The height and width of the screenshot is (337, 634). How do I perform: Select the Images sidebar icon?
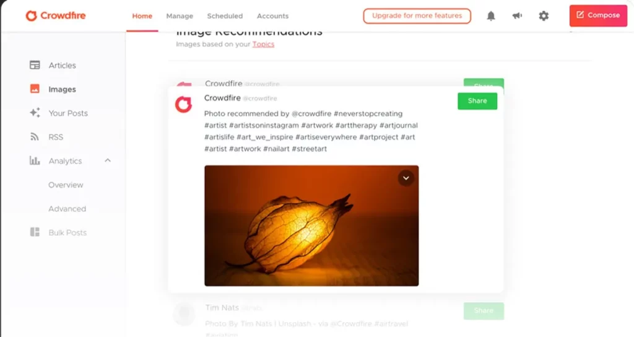tap(35, 89)
